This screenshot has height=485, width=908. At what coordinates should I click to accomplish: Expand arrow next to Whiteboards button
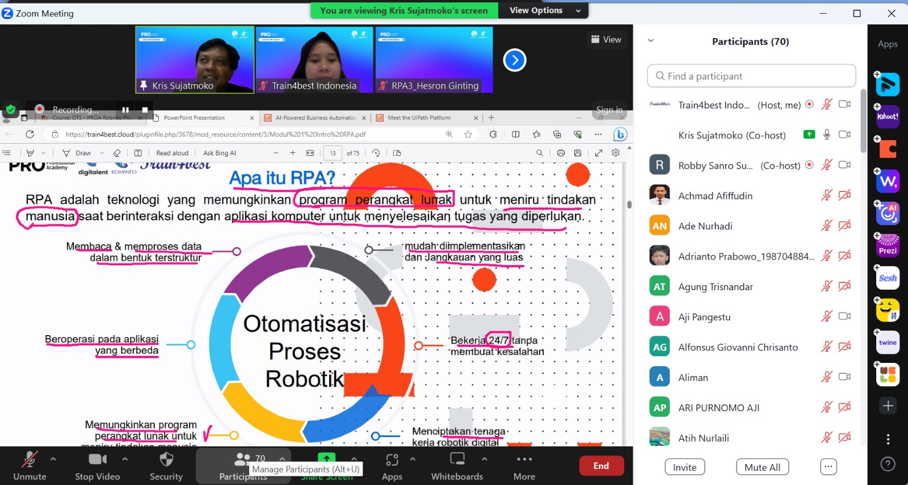484,458
